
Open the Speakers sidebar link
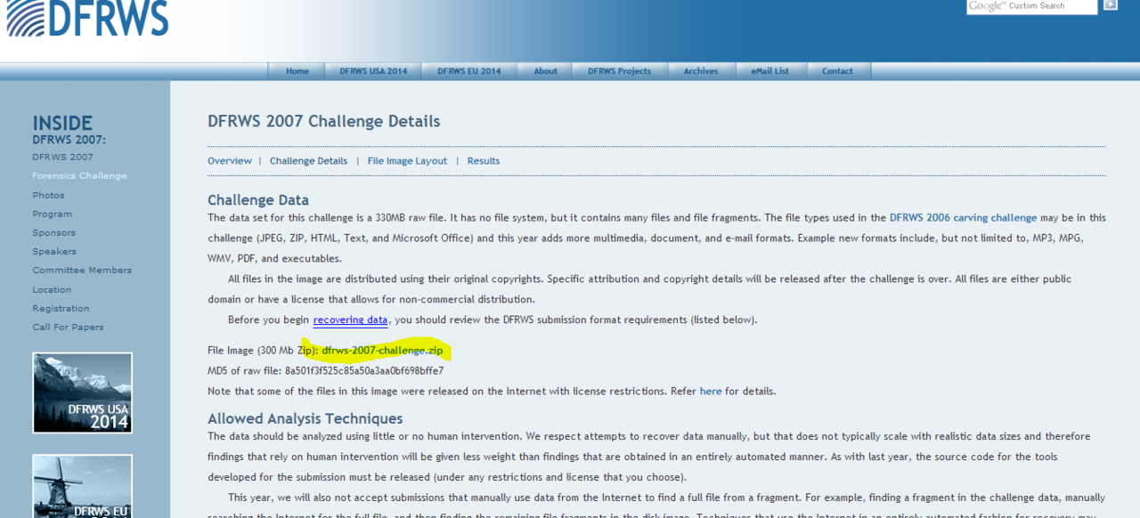(54, 251)
